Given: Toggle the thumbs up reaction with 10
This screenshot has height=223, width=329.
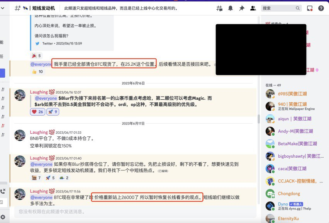Looking at the screenshot, I should (37, 71).
